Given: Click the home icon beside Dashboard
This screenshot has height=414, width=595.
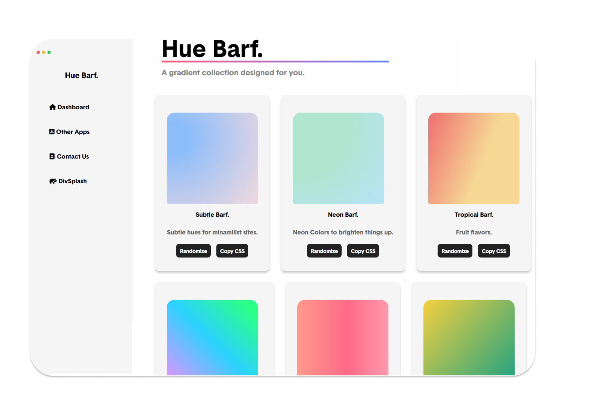Looking at the screenshot, I should pyautogui.click(x=52, y=107).
